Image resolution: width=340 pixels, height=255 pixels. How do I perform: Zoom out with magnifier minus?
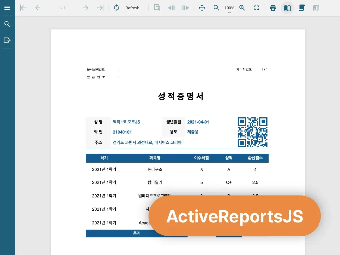pos(216,8)
